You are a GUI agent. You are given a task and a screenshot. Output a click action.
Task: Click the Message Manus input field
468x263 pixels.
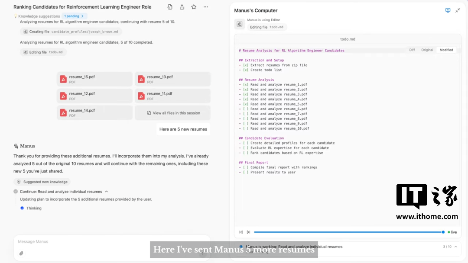tap(108, 242)
